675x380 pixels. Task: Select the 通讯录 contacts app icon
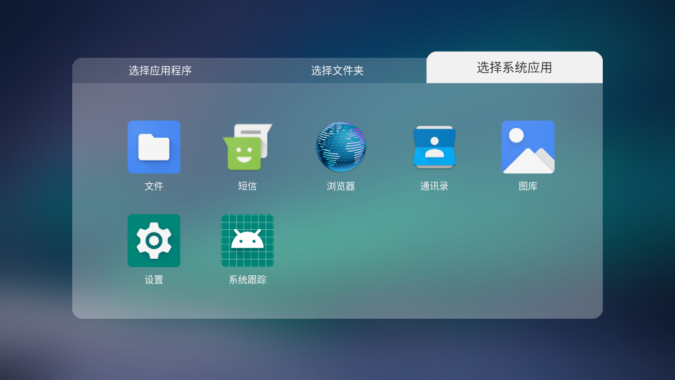click(x=434, y=147)
